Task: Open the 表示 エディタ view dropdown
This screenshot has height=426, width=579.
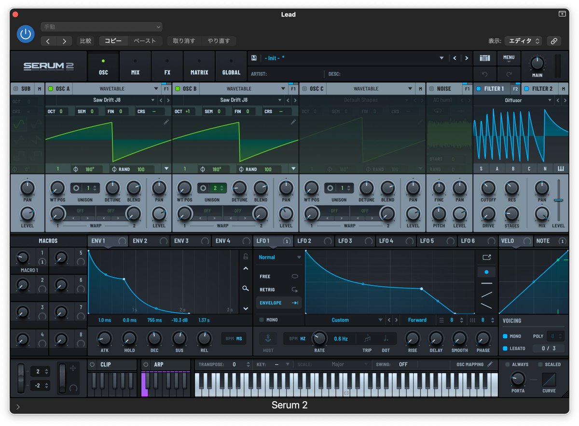Action: tap(523, 41)
